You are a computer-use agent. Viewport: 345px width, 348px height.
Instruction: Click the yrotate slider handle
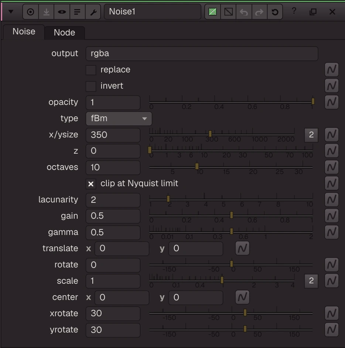click(x=245, y=329)
